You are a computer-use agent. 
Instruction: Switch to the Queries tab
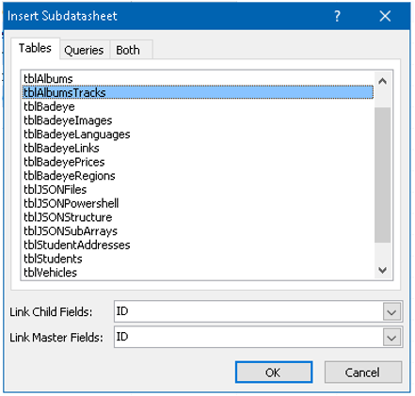84,50
